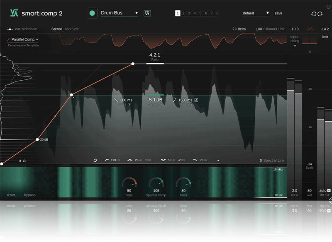Click the compression template curve icon
Viewport: 332px width, 242px height.
[8, 39]
